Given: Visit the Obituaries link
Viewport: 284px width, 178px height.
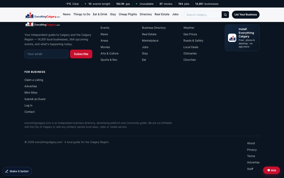Looking at the screenshot, I should (x=190, y=53).
